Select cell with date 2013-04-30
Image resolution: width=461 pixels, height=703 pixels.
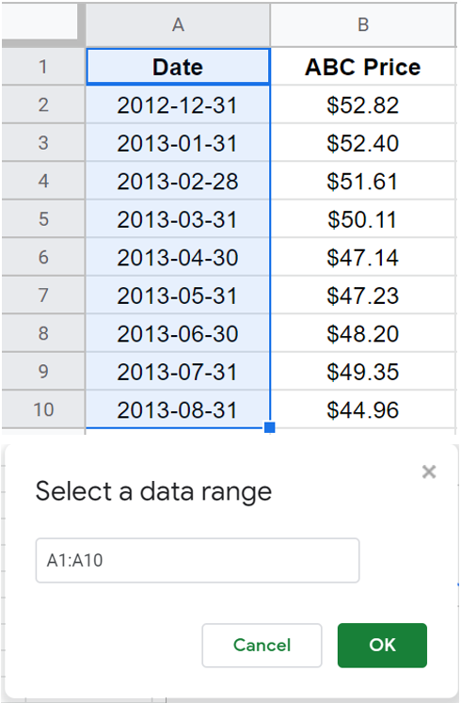click(178, 257)
